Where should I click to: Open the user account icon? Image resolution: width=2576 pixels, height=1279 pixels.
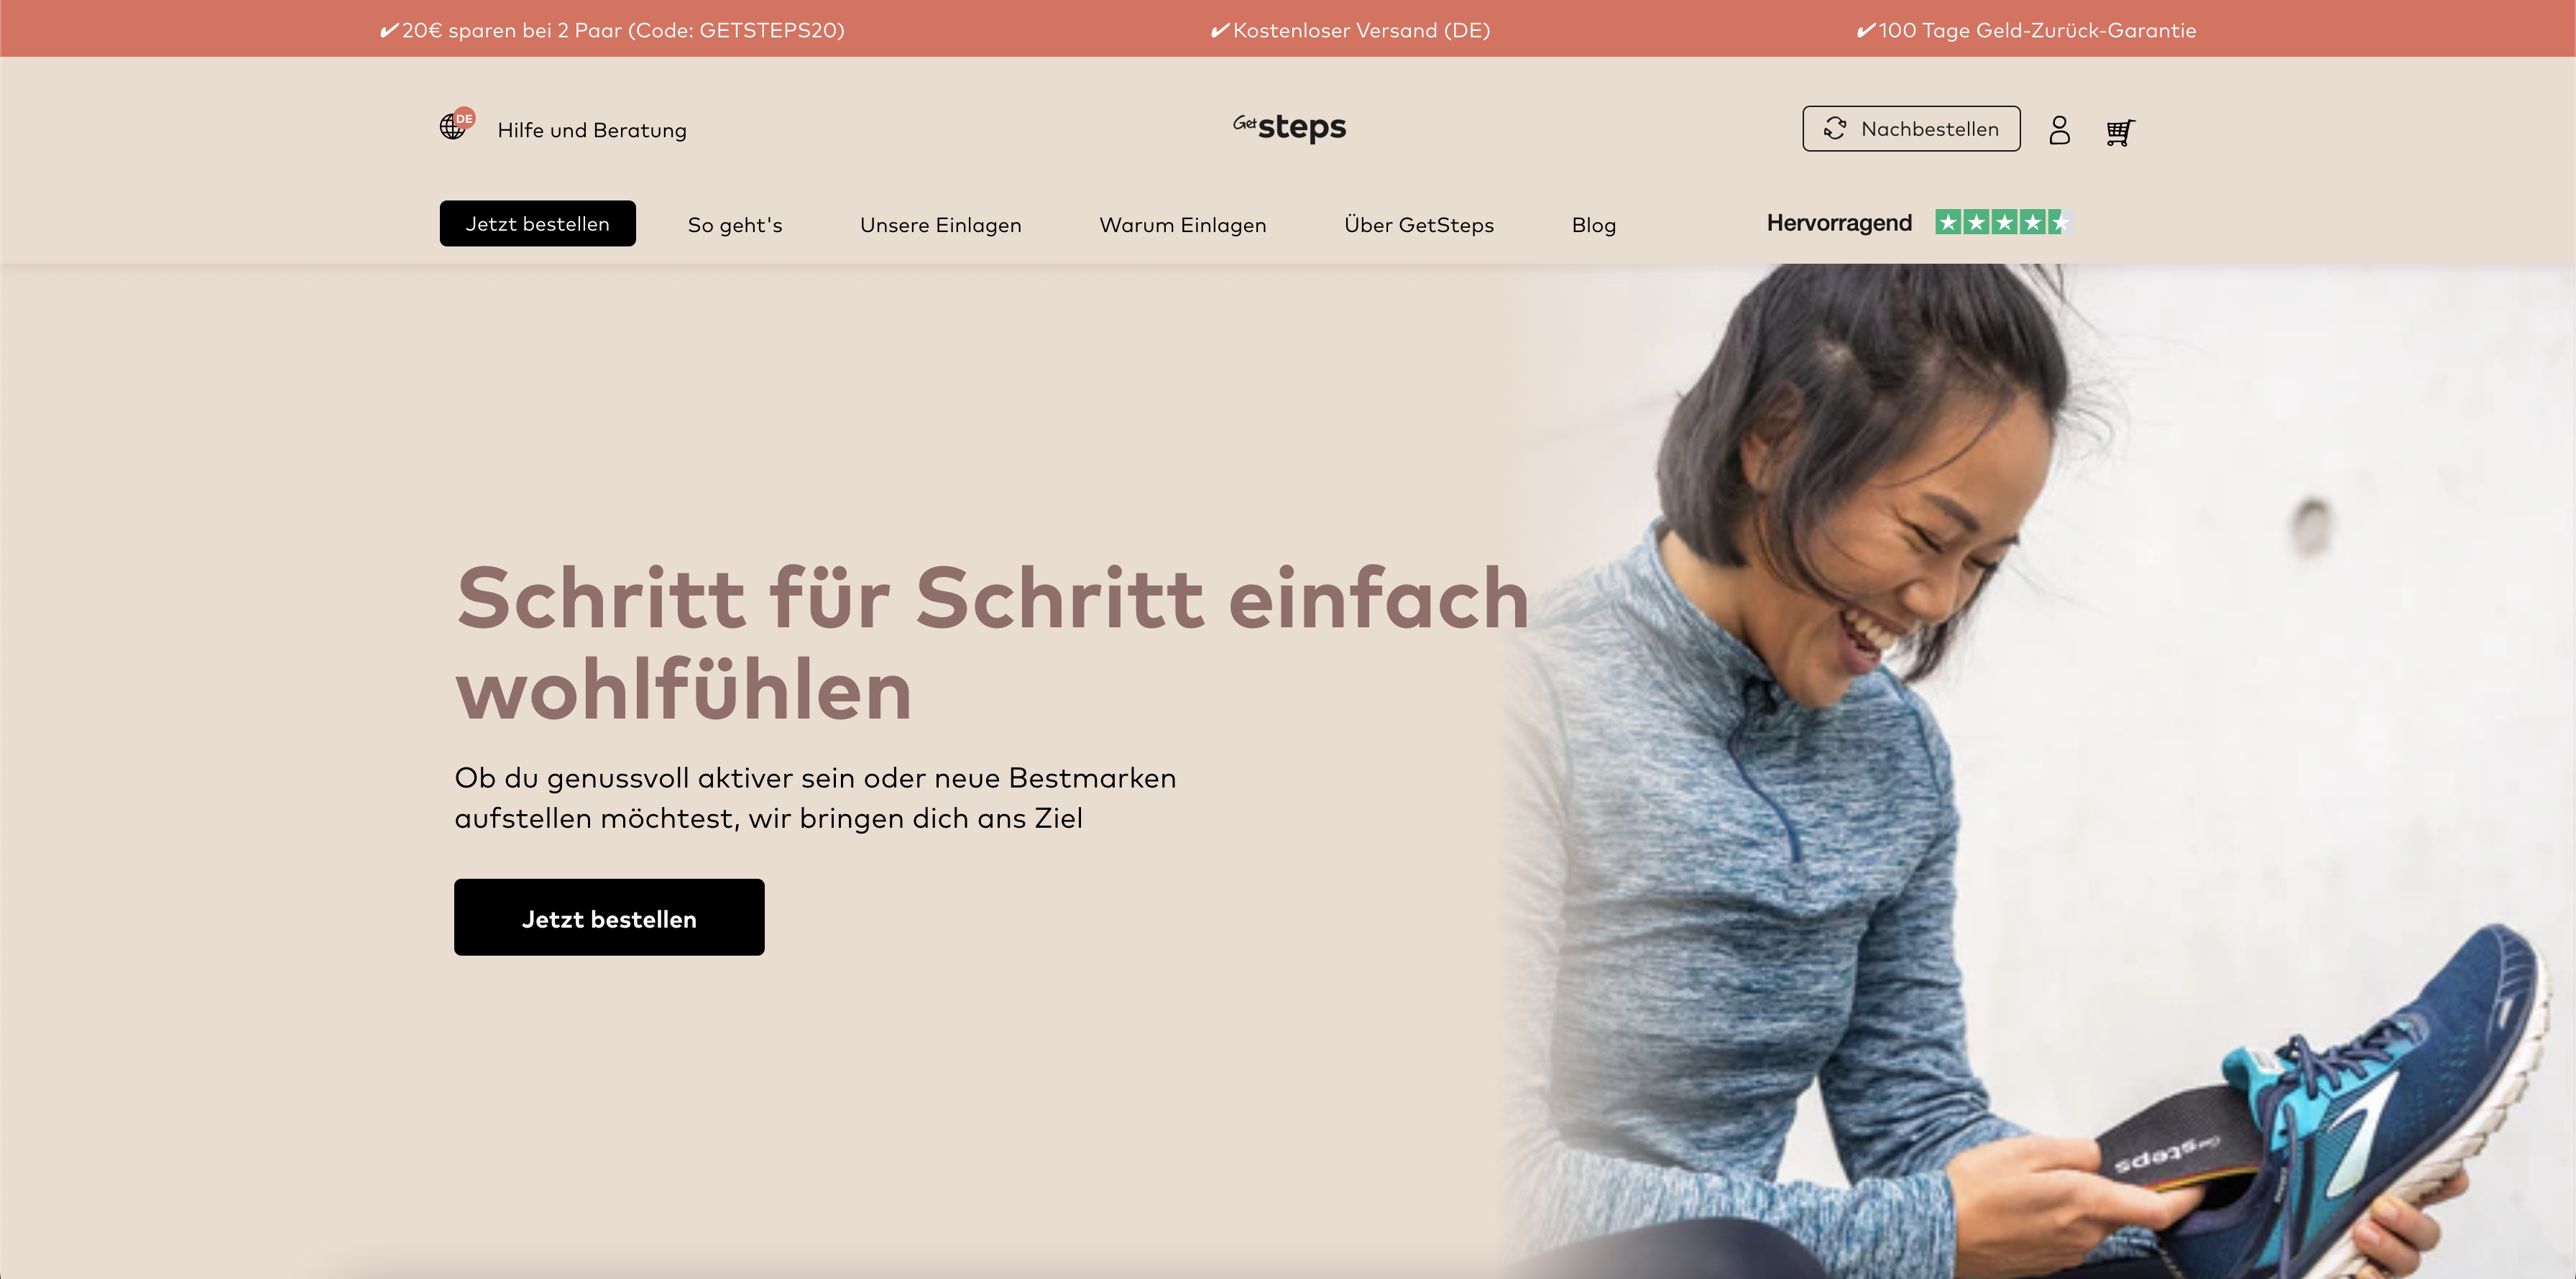2059,130
